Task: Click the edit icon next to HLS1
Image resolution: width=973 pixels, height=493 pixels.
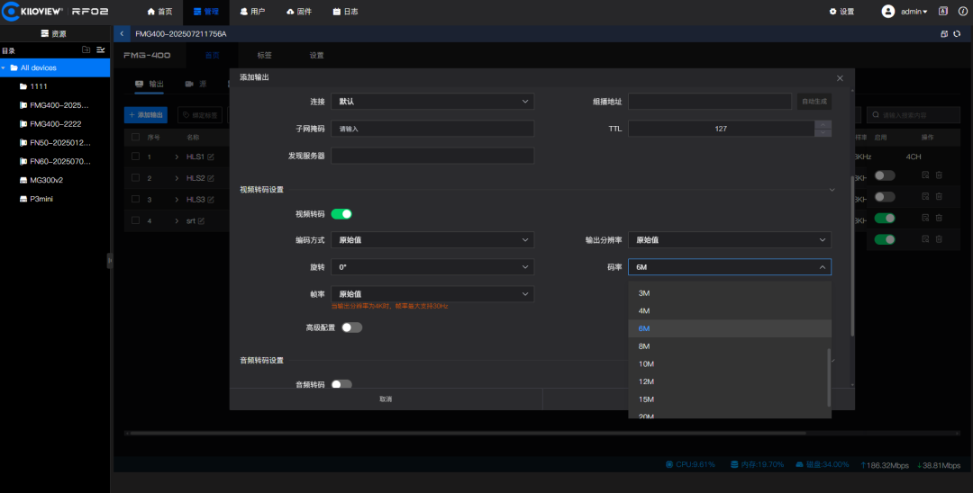Action: 211,157
